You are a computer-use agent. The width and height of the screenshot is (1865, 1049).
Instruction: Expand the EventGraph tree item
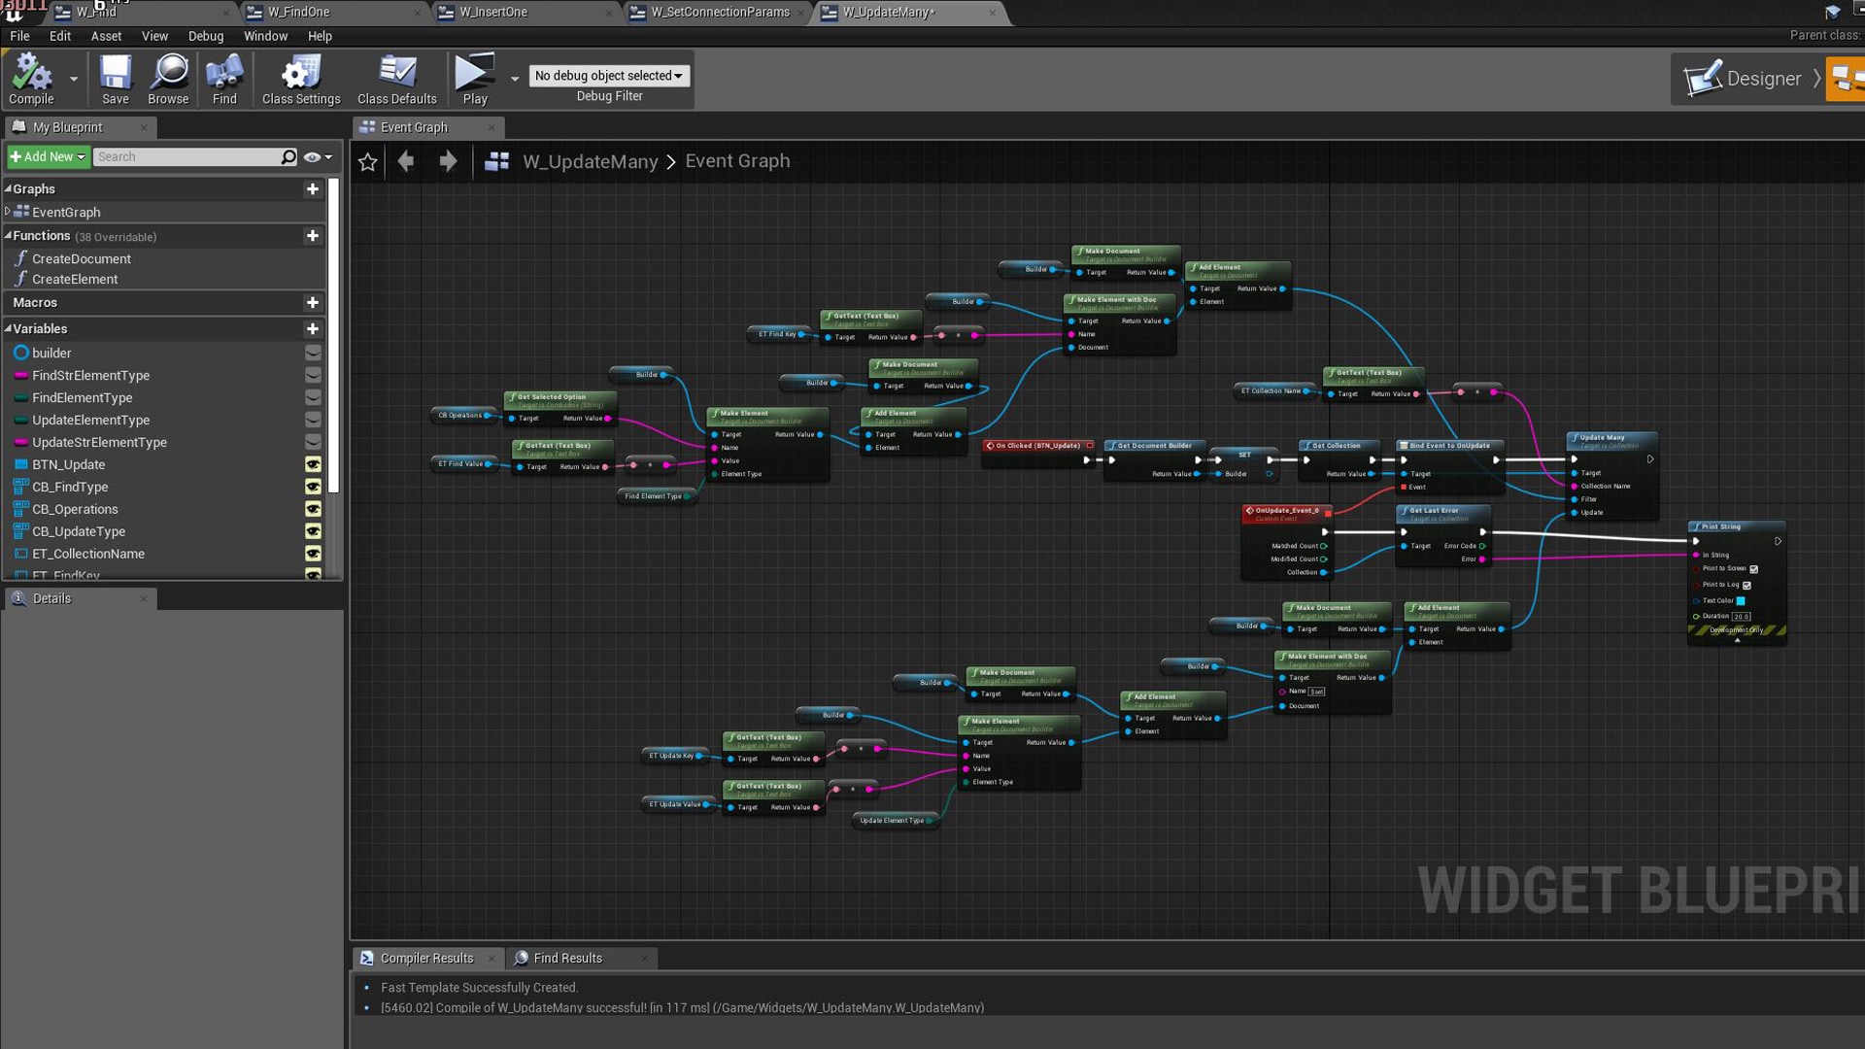coord(8,212)
